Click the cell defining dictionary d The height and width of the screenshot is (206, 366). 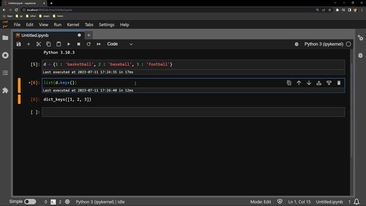(193, 65)
